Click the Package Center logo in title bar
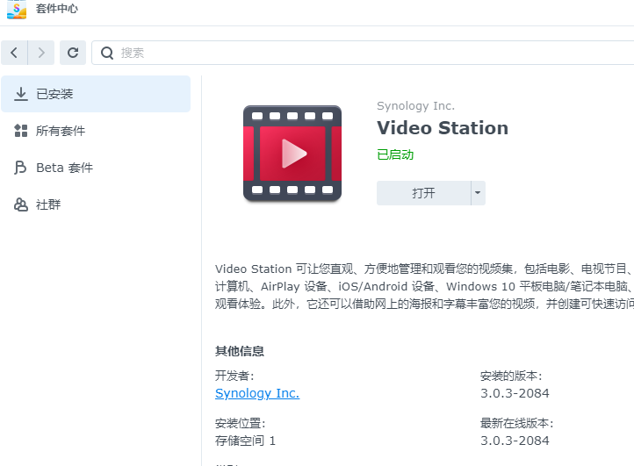 tap(16, 11)
